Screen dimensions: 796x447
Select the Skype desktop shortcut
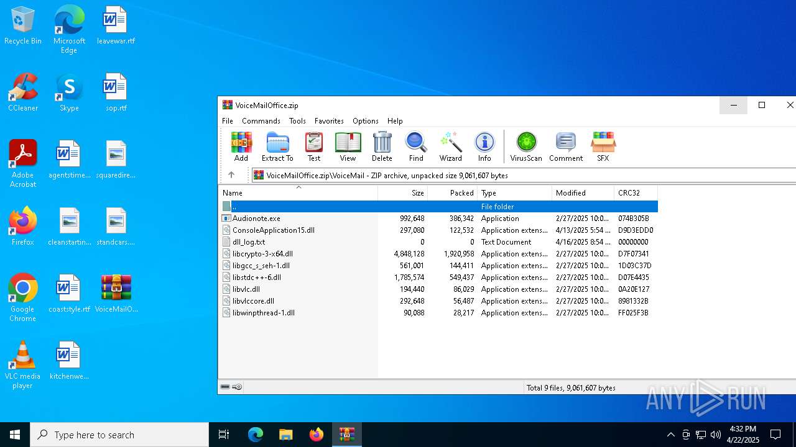click(69, 93)
